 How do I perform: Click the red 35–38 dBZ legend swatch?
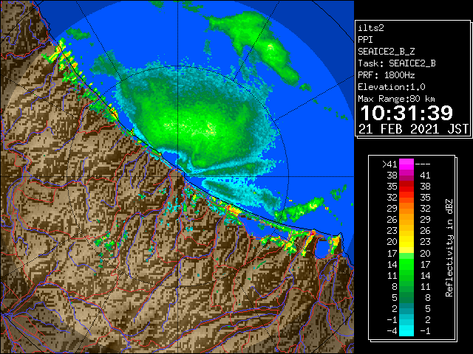coord(406,187)
